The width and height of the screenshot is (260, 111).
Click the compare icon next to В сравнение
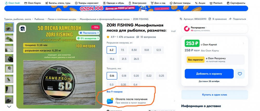(210, 19)
